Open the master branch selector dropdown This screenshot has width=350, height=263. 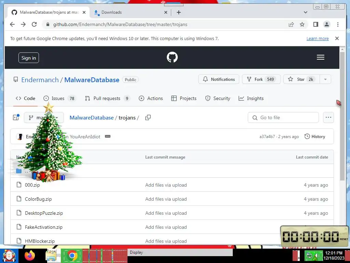point(44,117)
